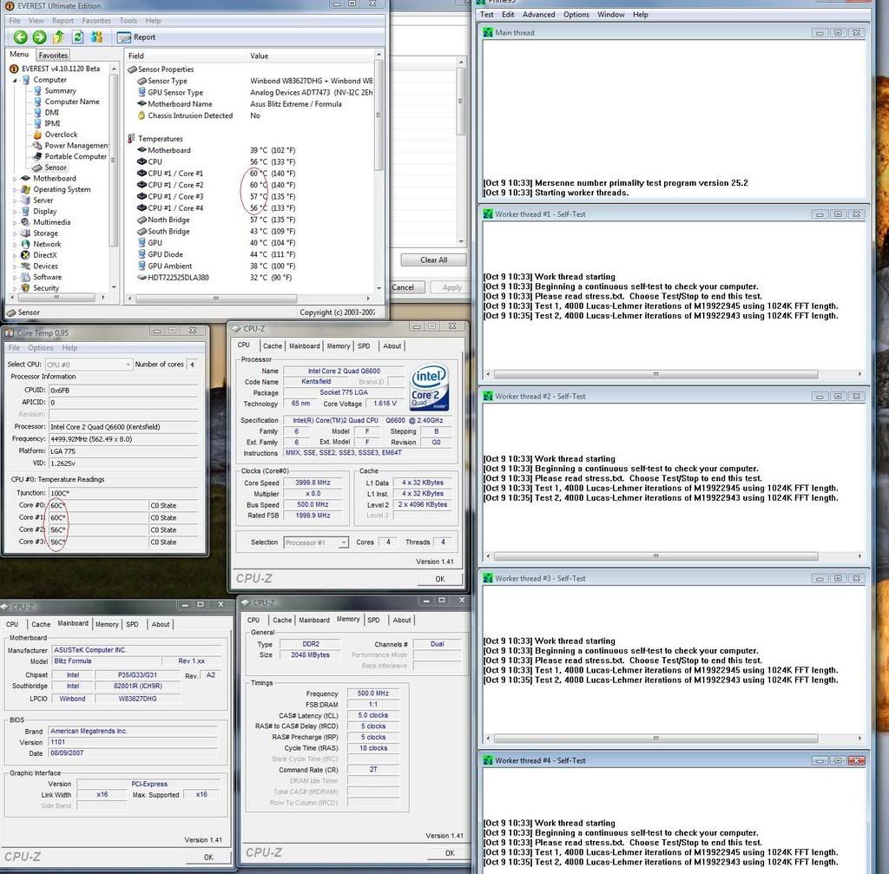Select the HDT722525DLA380 drive temperature row
889x874 pixels.
[x=249, y=277]
